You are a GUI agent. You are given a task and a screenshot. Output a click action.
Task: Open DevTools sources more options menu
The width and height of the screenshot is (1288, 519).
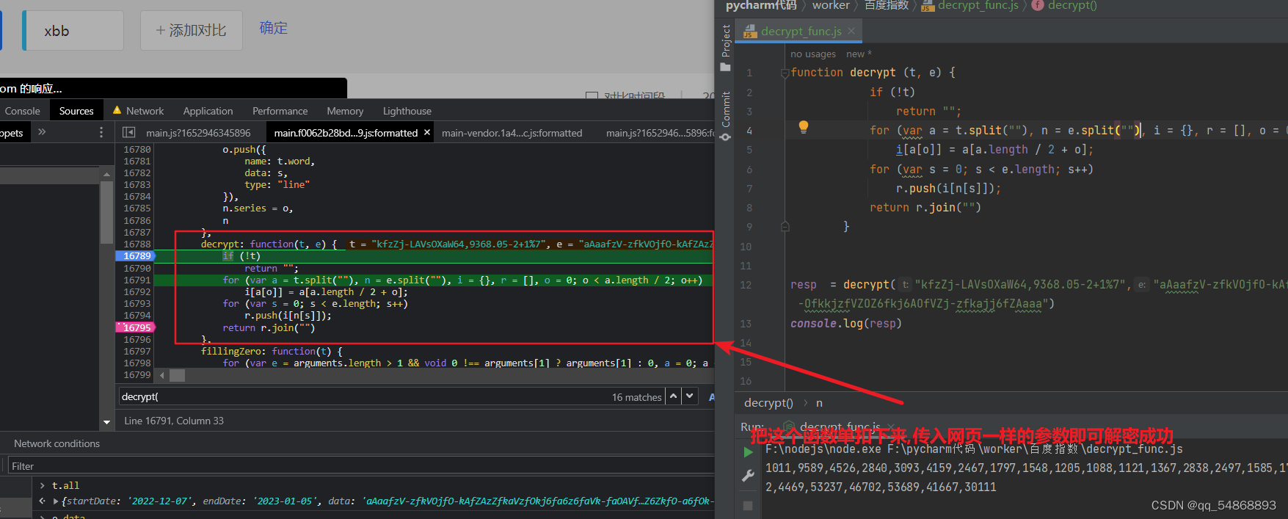(101, 133)
